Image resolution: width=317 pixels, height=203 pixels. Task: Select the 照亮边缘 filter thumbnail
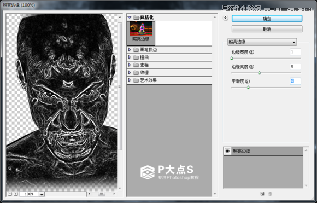click(141, 33)
